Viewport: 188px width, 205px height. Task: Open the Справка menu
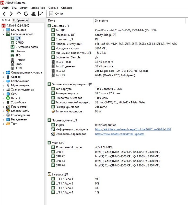66,8
